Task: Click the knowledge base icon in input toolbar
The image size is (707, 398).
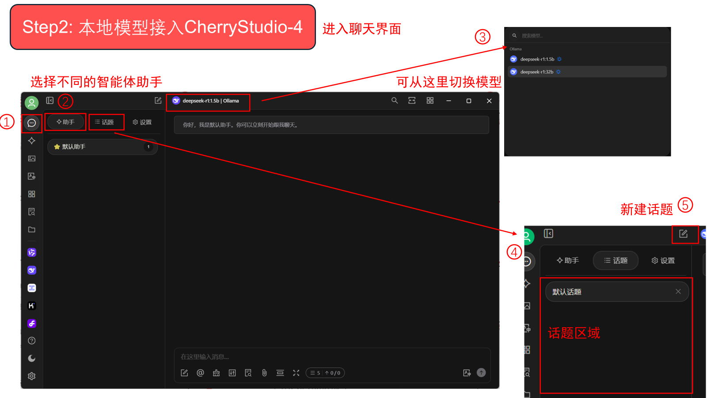Action: [248, 373]
